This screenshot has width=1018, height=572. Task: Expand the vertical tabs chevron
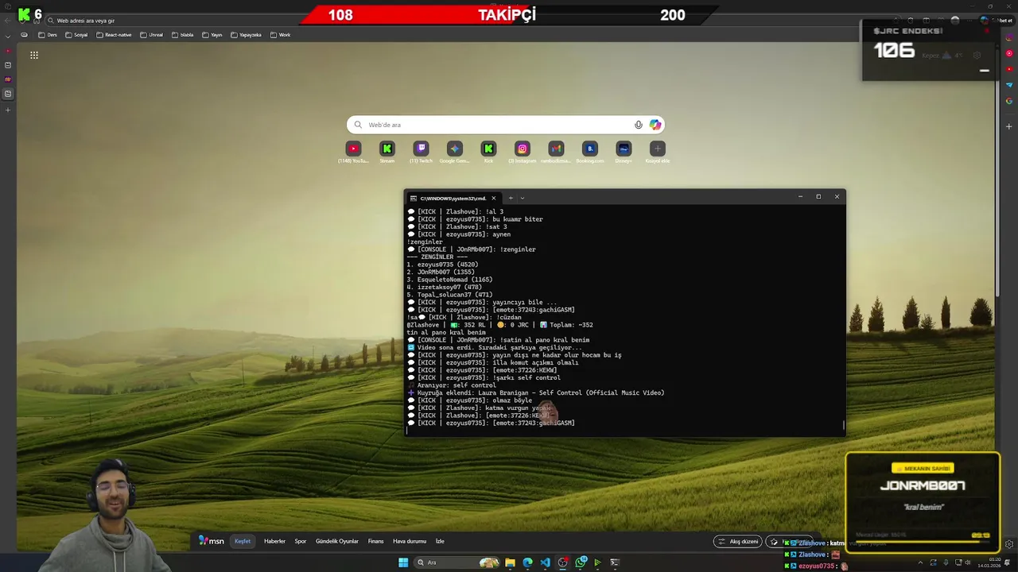[8, 36]
